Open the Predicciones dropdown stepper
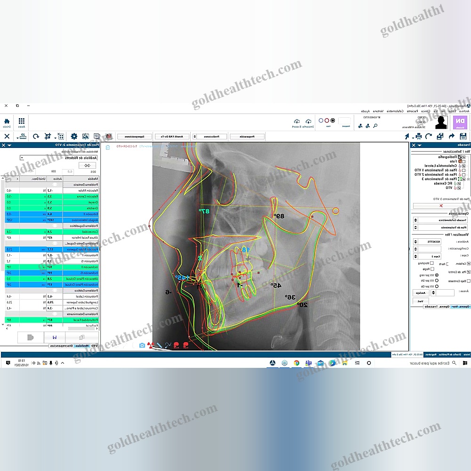 [195, 137]
